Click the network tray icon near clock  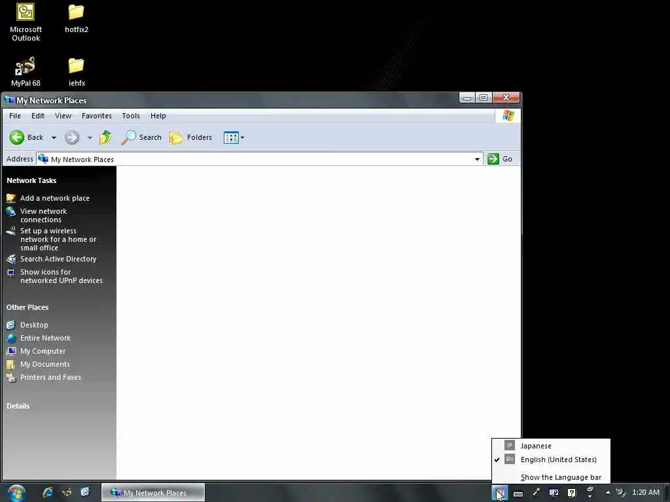click(x=620, y=492)
